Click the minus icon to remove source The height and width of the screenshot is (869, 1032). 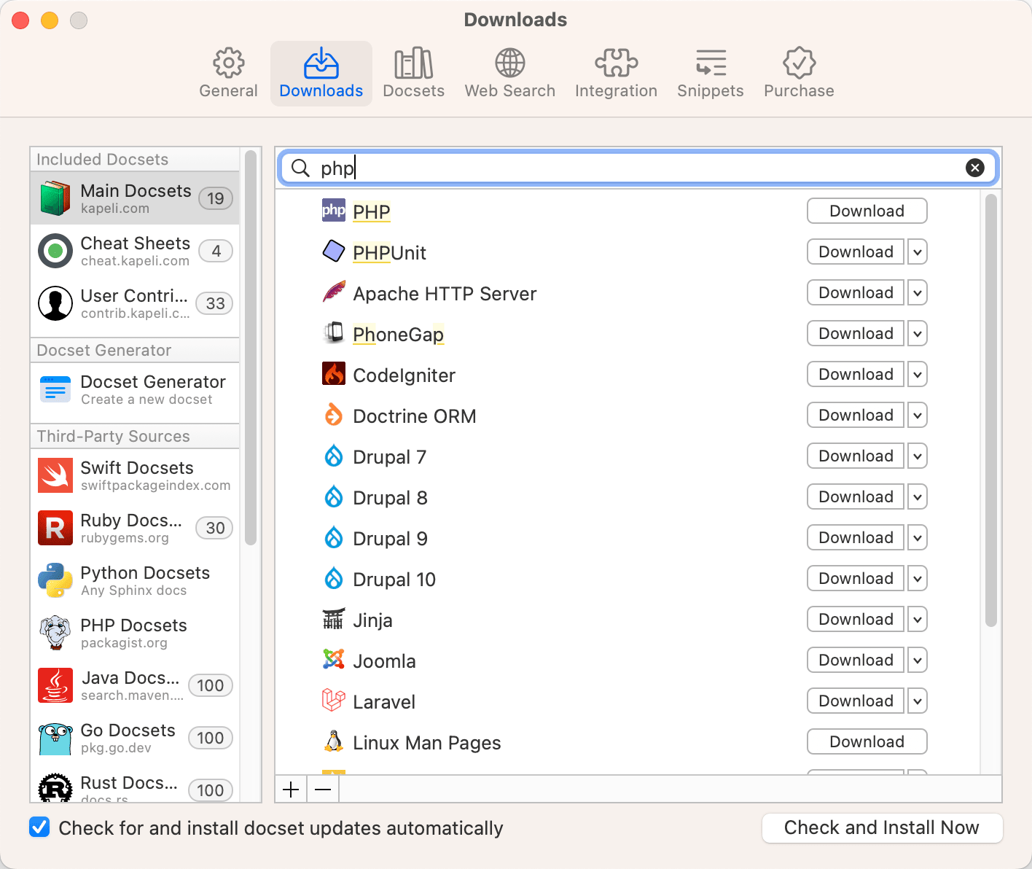(323, 790)
